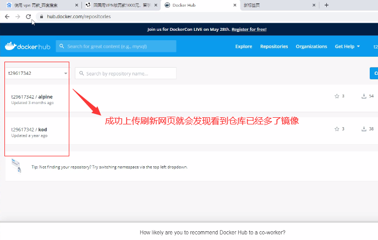Click the magnifier icon in the top search

(x=62, y=46)
